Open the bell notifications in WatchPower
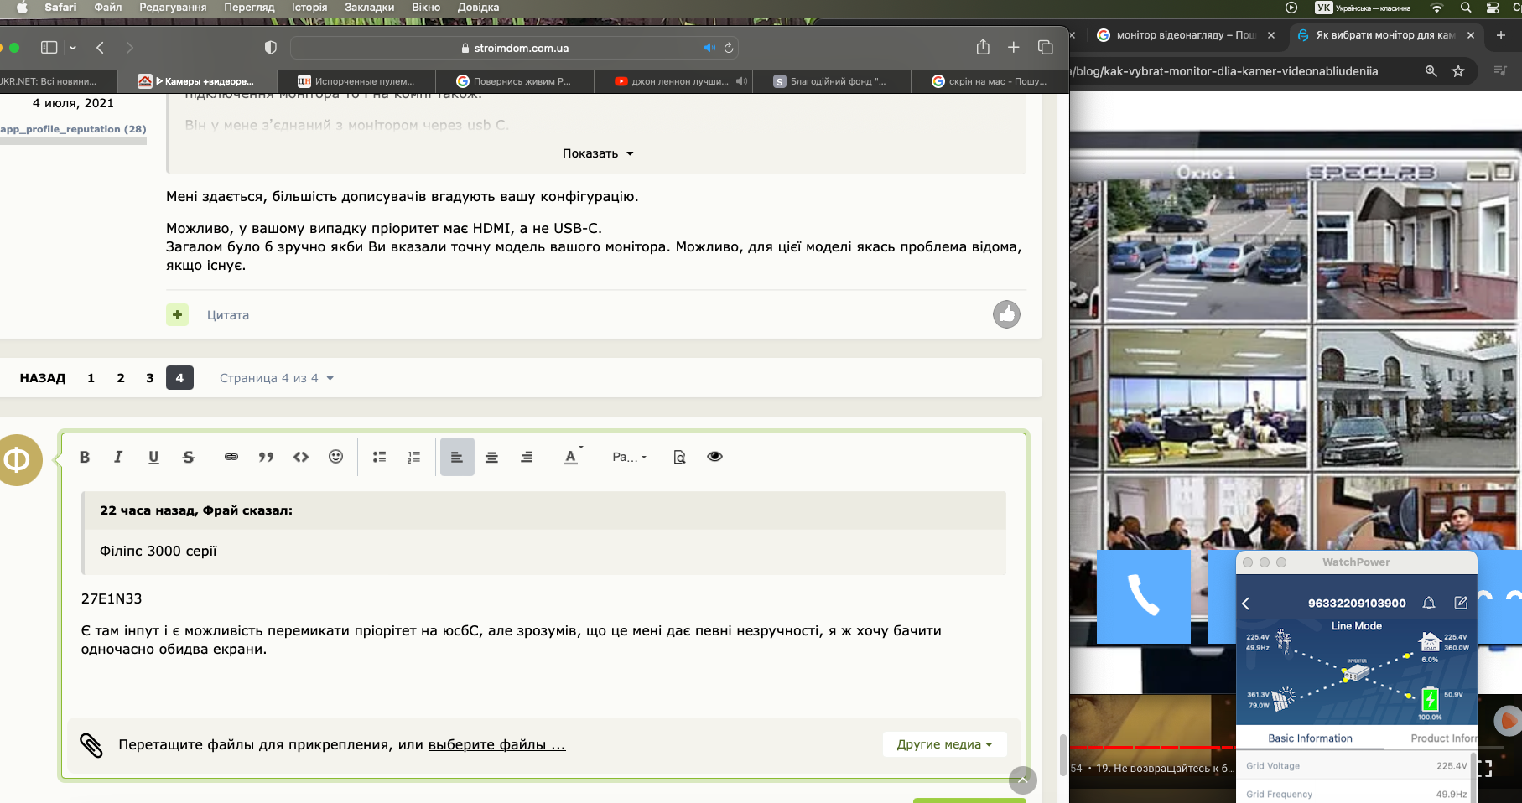This screenshot has height=803, width=1522. [x=1429, y=603]
